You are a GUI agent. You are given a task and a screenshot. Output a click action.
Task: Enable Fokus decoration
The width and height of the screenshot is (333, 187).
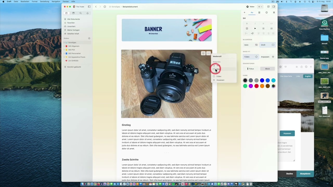[x=251, y=69]
